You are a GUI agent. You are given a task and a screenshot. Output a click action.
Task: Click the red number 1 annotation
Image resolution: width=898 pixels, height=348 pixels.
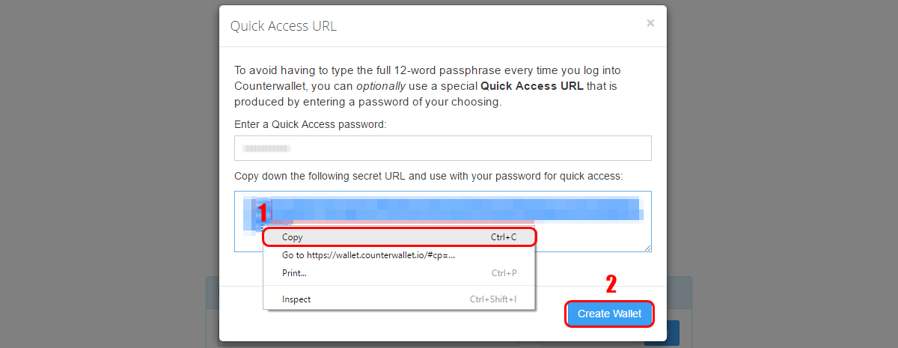[x=262, y=212]
